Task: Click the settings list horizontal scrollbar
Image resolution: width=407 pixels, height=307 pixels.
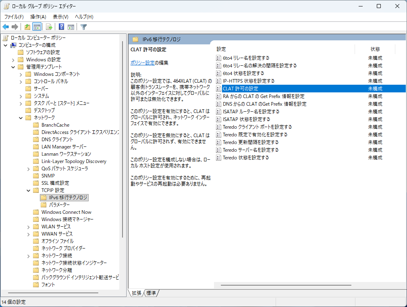Action: 286,285
